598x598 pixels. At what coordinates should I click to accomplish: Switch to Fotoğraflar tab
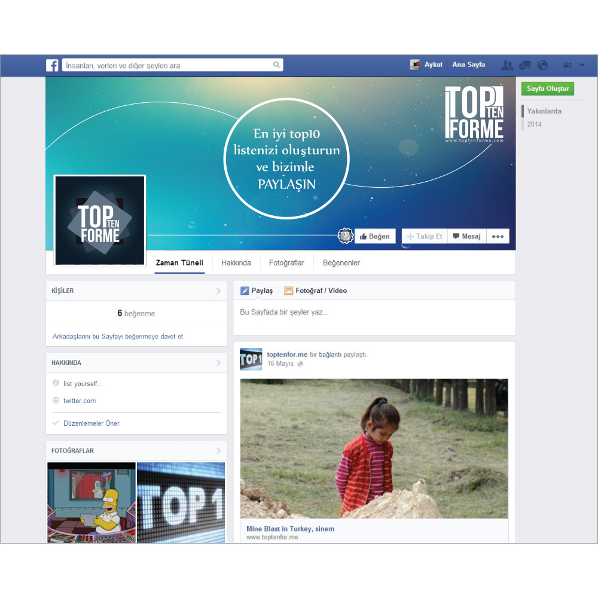(287, 263)
